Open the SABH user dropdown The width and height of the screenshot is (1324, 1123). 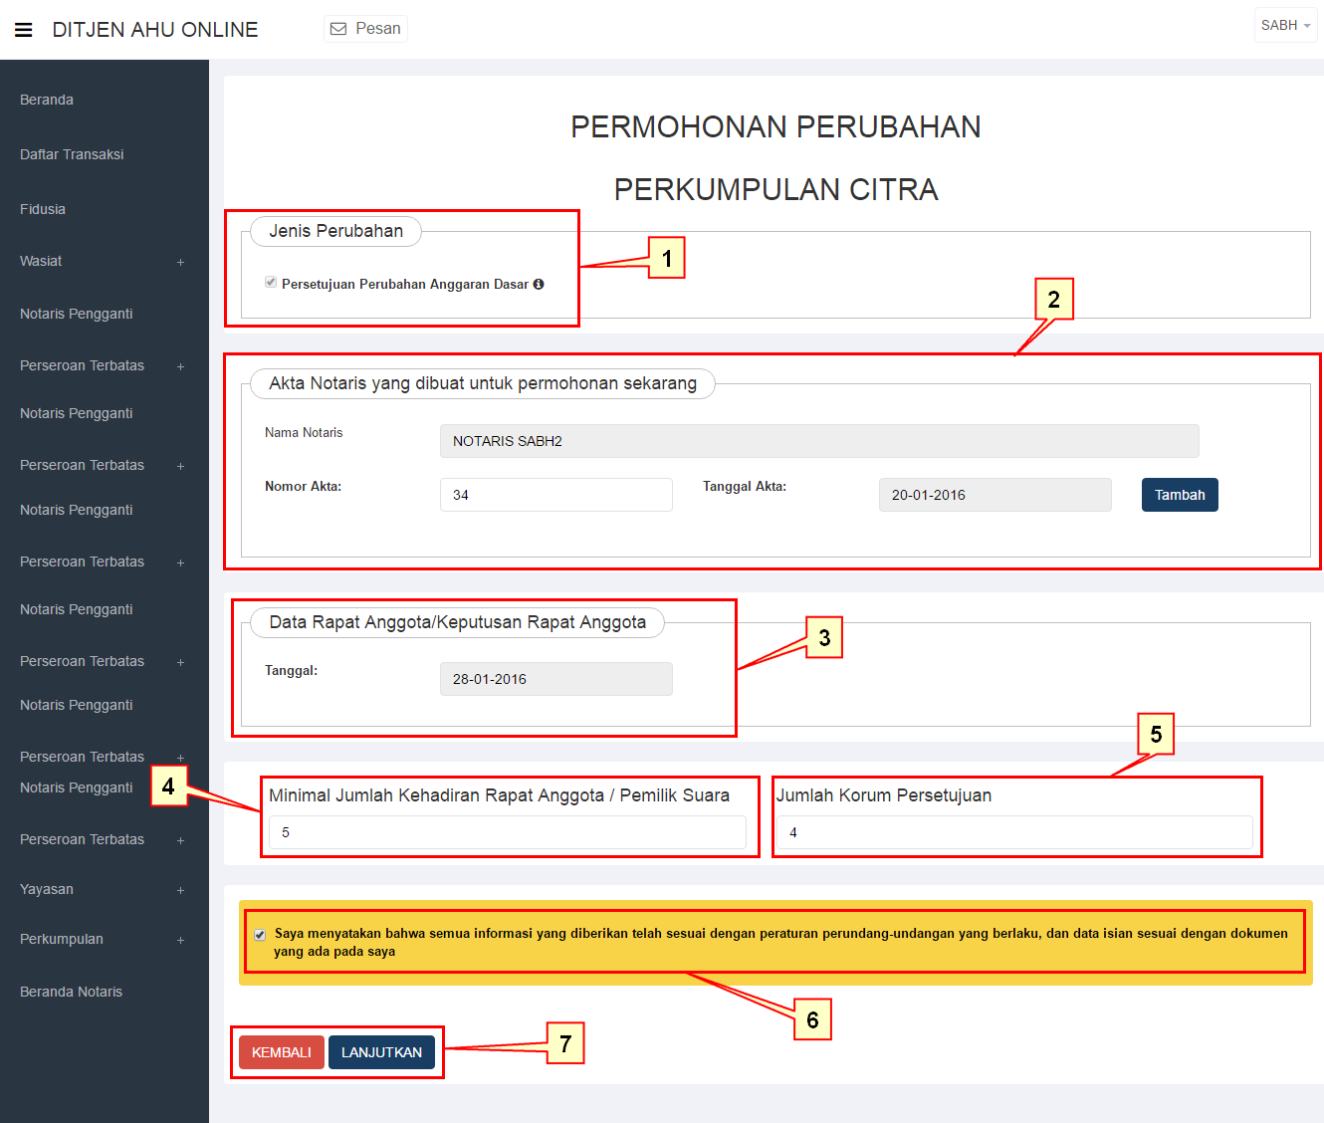tap(1284, 26)
